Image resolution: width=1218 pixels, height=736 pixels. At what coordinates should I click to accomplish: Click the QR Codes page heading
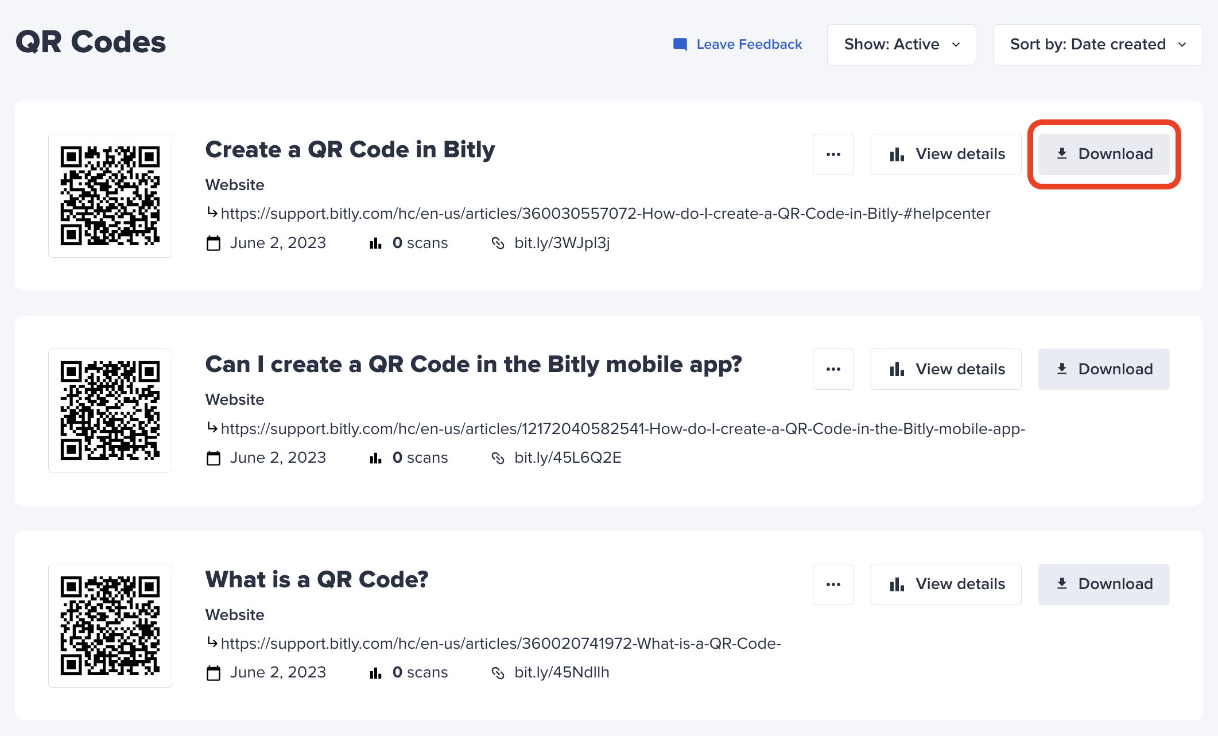pos(90,41)
